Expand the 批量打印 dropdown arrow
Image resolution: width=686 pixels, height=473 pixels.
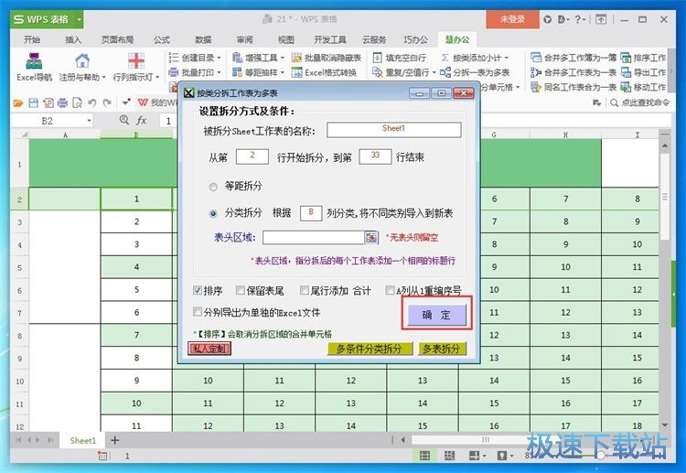pyautogui.click(x=220, y=72)
